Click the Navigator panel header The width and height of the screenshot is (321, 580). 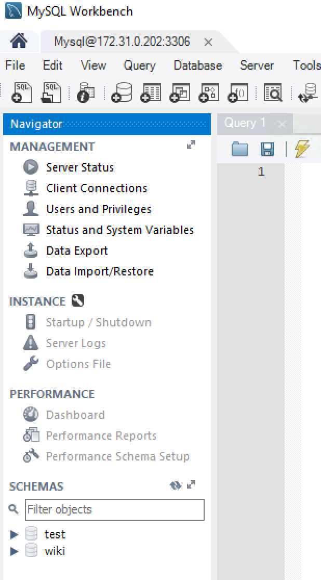tap(107, 124)
